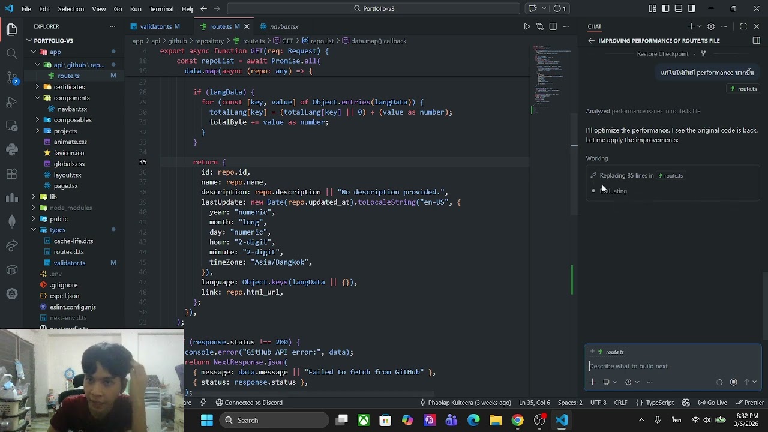The width and height of the screenshot is (768, 432).
Task: Open the Kubernetes helm wheel icon view
Action: pyautogui.click(x=12, y=293)
